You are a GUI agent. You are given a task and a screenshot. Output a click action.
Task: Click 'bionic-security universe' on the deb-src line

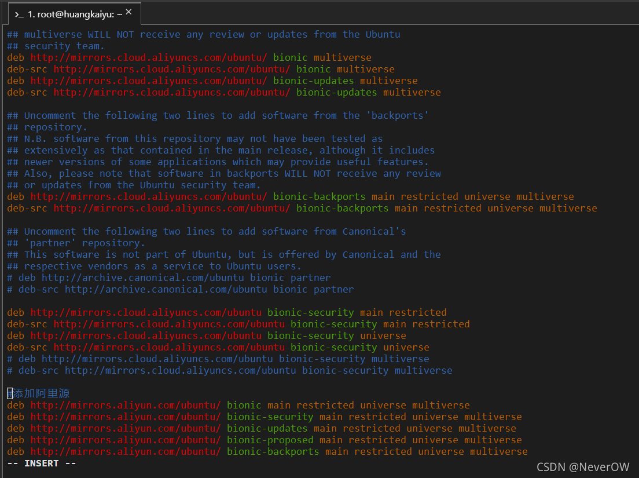360,347
